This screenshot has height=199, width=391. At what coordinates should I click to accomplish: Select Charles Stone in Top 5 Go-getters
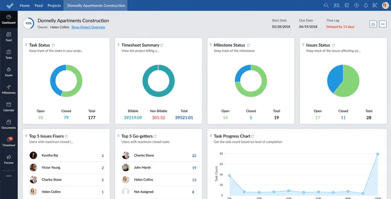158,155
